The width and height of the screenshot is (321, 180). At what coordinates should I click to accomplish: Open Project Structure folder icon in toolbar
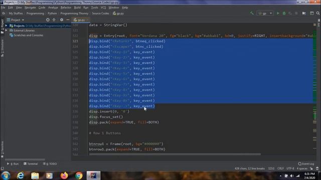(304, 13)
